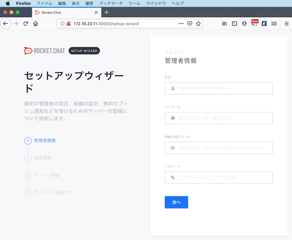Screen dimensions: 292x240
Task: Go to the Firefox home page
Action: tap(35, 24)
